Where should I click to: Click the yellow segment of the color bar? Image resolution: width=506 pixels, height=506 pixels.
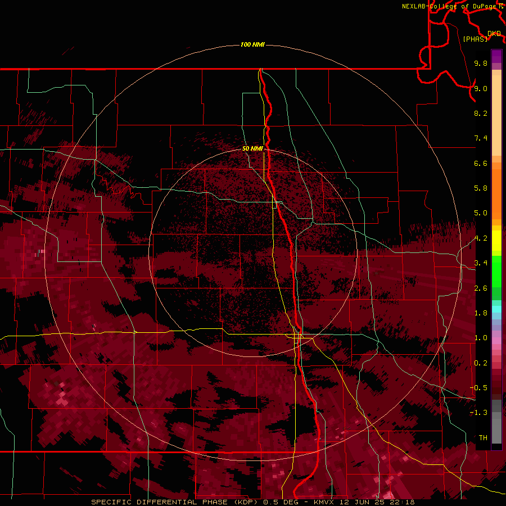point(496,241)
